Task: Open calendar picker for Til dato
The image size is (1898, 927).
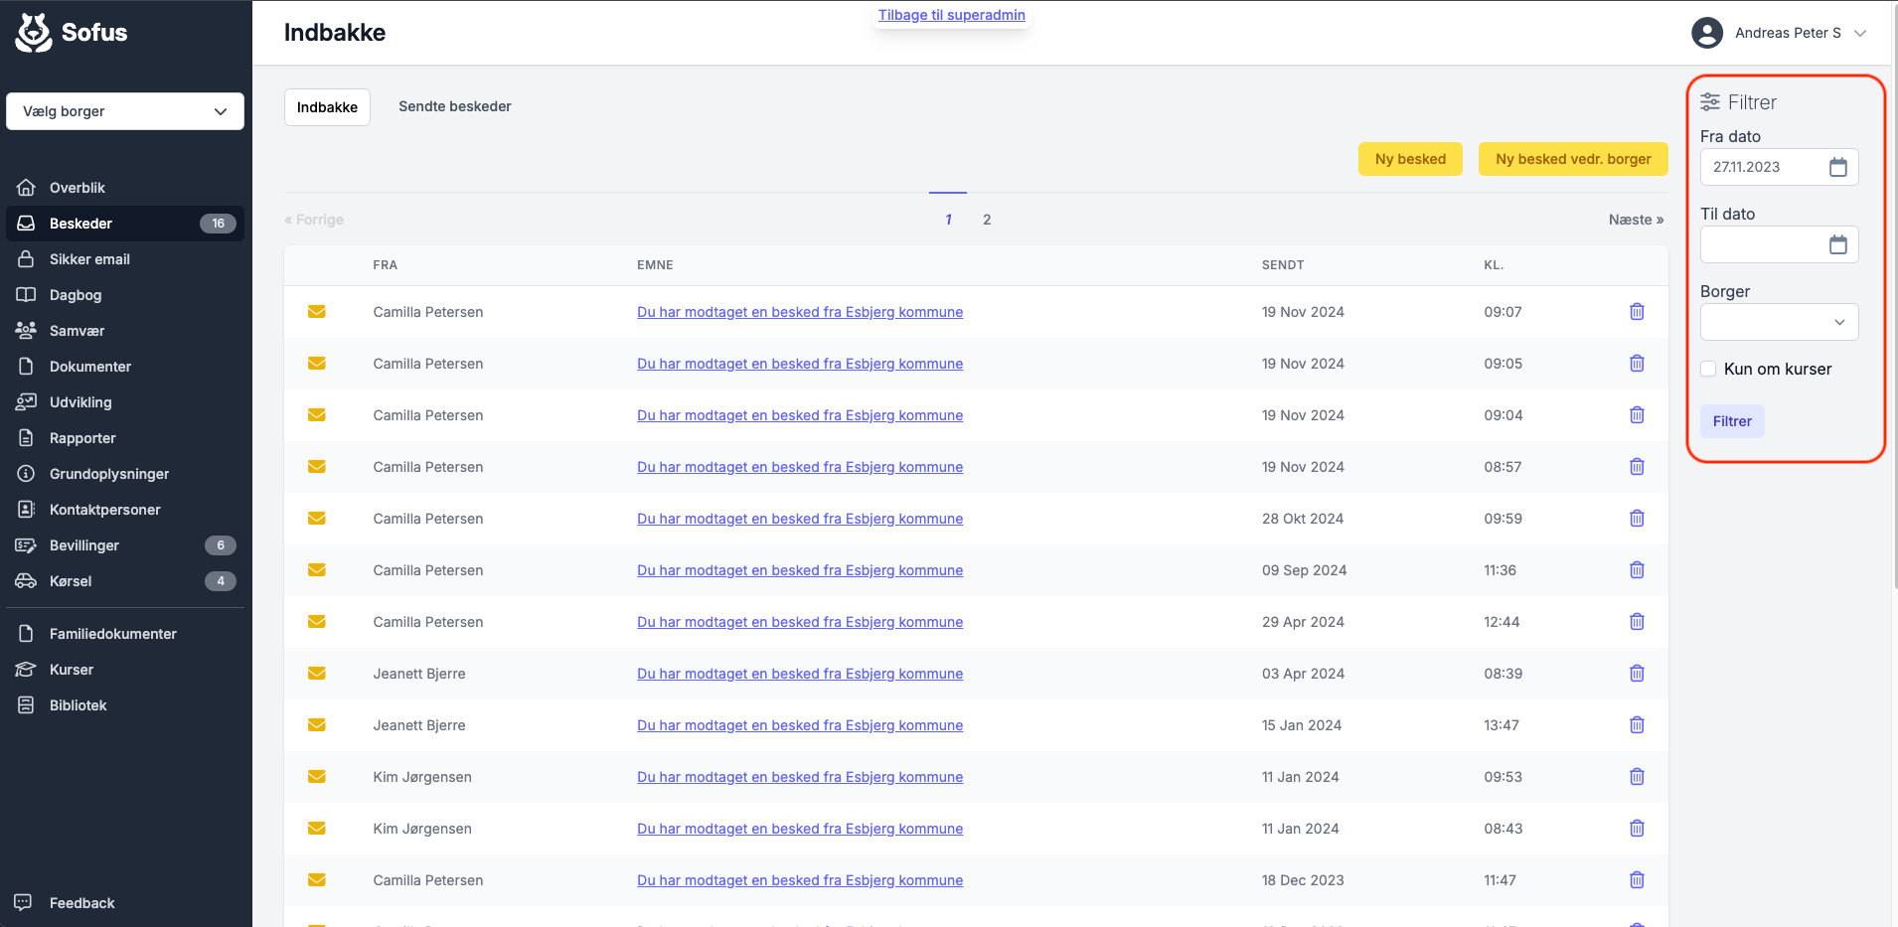Action: 1837,244
